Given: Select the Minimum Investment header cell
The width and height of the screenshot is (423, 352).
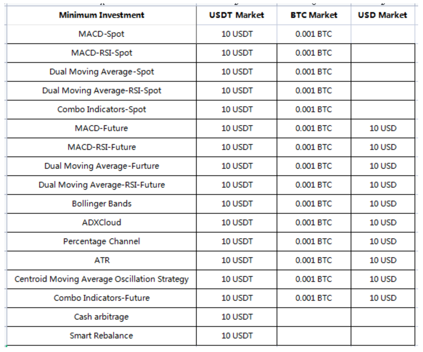Looking at the screenshot, I should (102, 15).
